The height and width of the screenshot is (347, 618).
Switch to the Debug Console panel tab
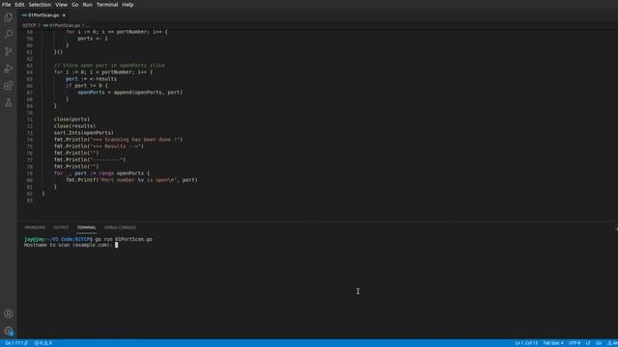pos(120,227)
